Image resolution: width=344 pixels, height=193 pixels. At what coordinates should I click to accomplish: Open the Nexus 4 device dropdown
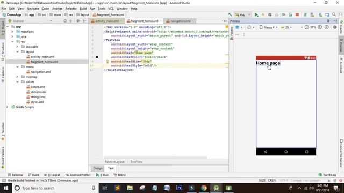click(x=269, y=27)
